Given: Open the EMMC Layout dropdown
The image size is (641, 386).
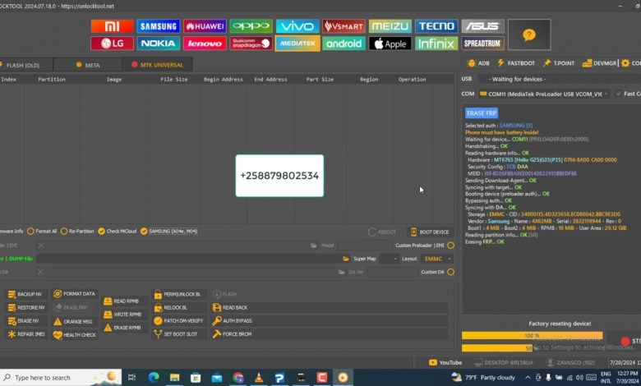Looking at the screenshot, I should (436, 259).
